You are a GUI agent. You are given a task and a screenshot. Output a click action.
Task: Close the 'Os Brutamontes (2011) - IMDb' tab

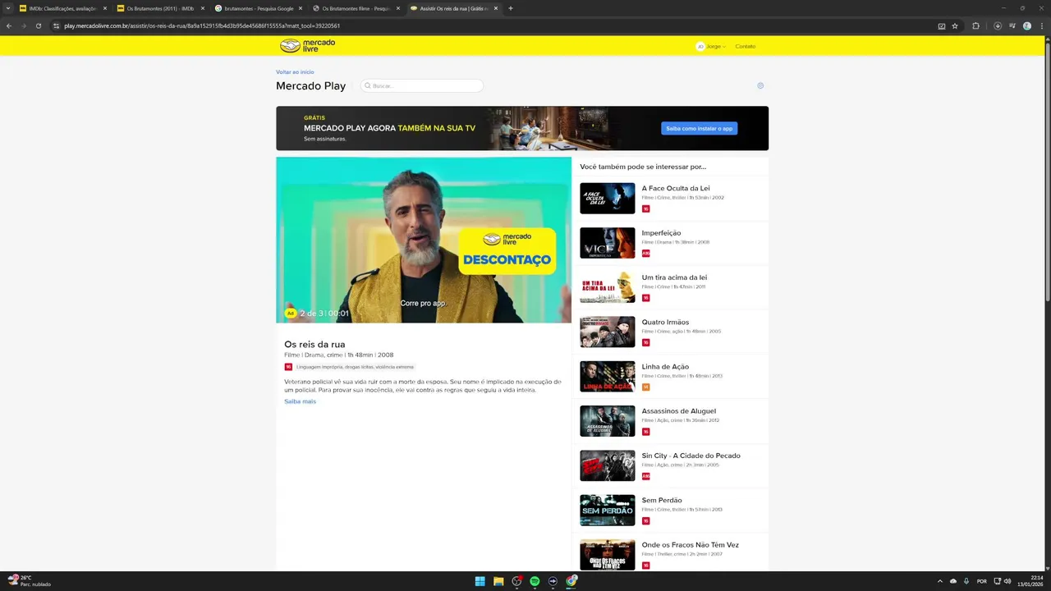[x=203, y=8]
